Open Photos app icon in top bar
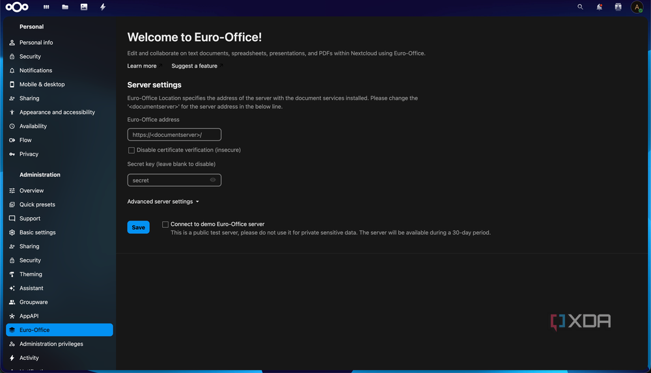 click(x=84, y=7)
